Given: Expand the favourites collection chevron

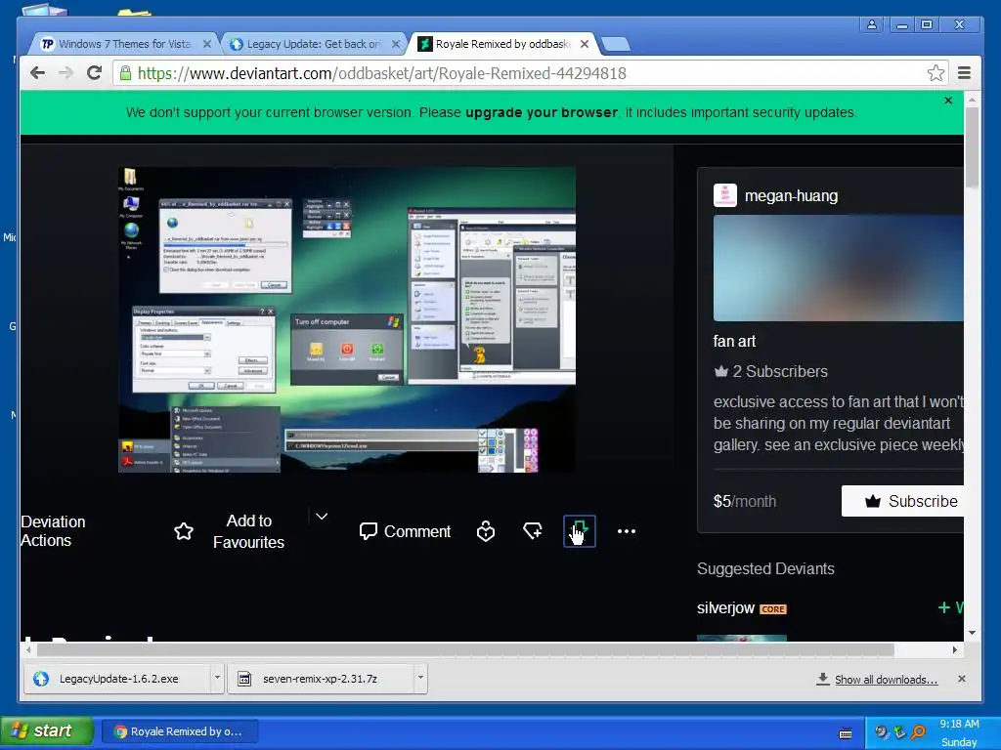Looking at the screenshot, I should click(322, 517).
